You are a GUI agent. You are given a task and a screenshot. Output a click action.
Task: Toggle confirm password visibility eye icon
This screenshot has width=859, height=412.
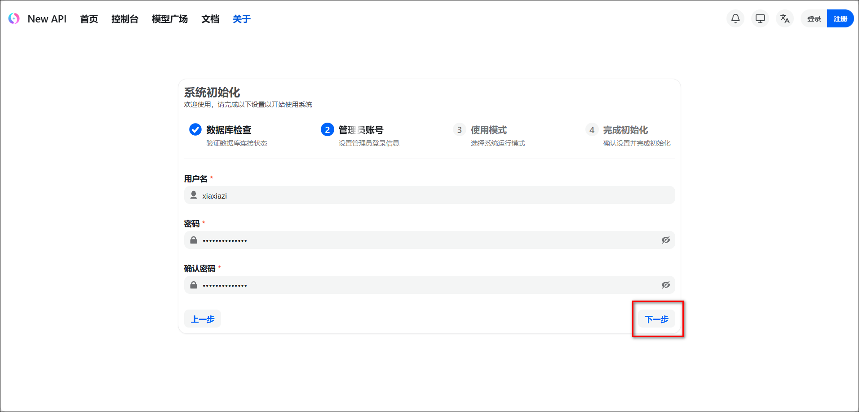point(665,285)
